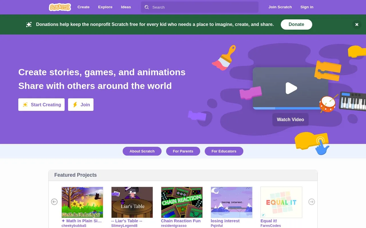Play the intro video

point(291,88)
